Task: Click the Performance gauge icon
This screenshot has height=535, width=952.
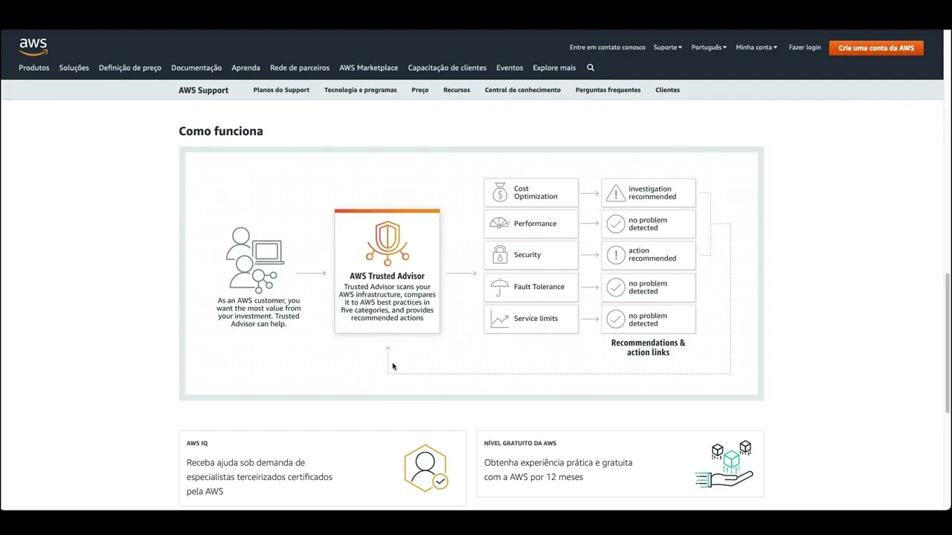Action: click(x=499, y=224)
